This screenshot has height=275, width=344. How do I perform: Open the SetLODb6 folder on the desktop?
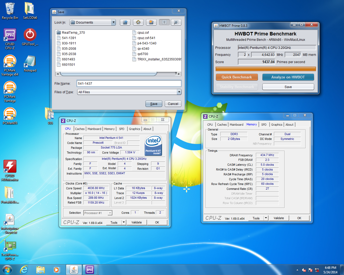pyautogui.click(x=30, y=11)
